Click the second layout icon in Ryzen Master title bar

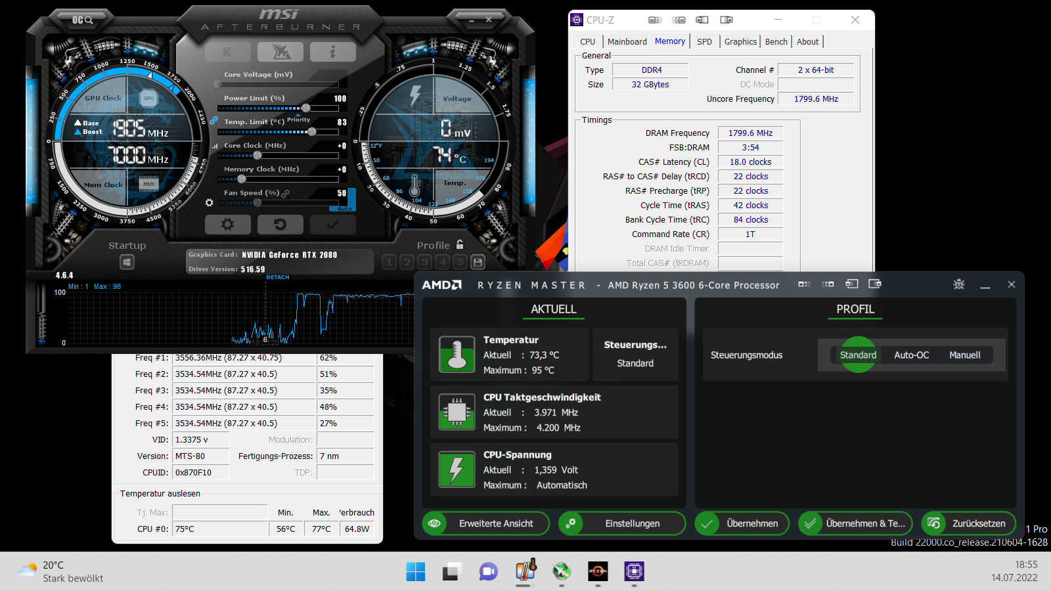pos(828,284)
